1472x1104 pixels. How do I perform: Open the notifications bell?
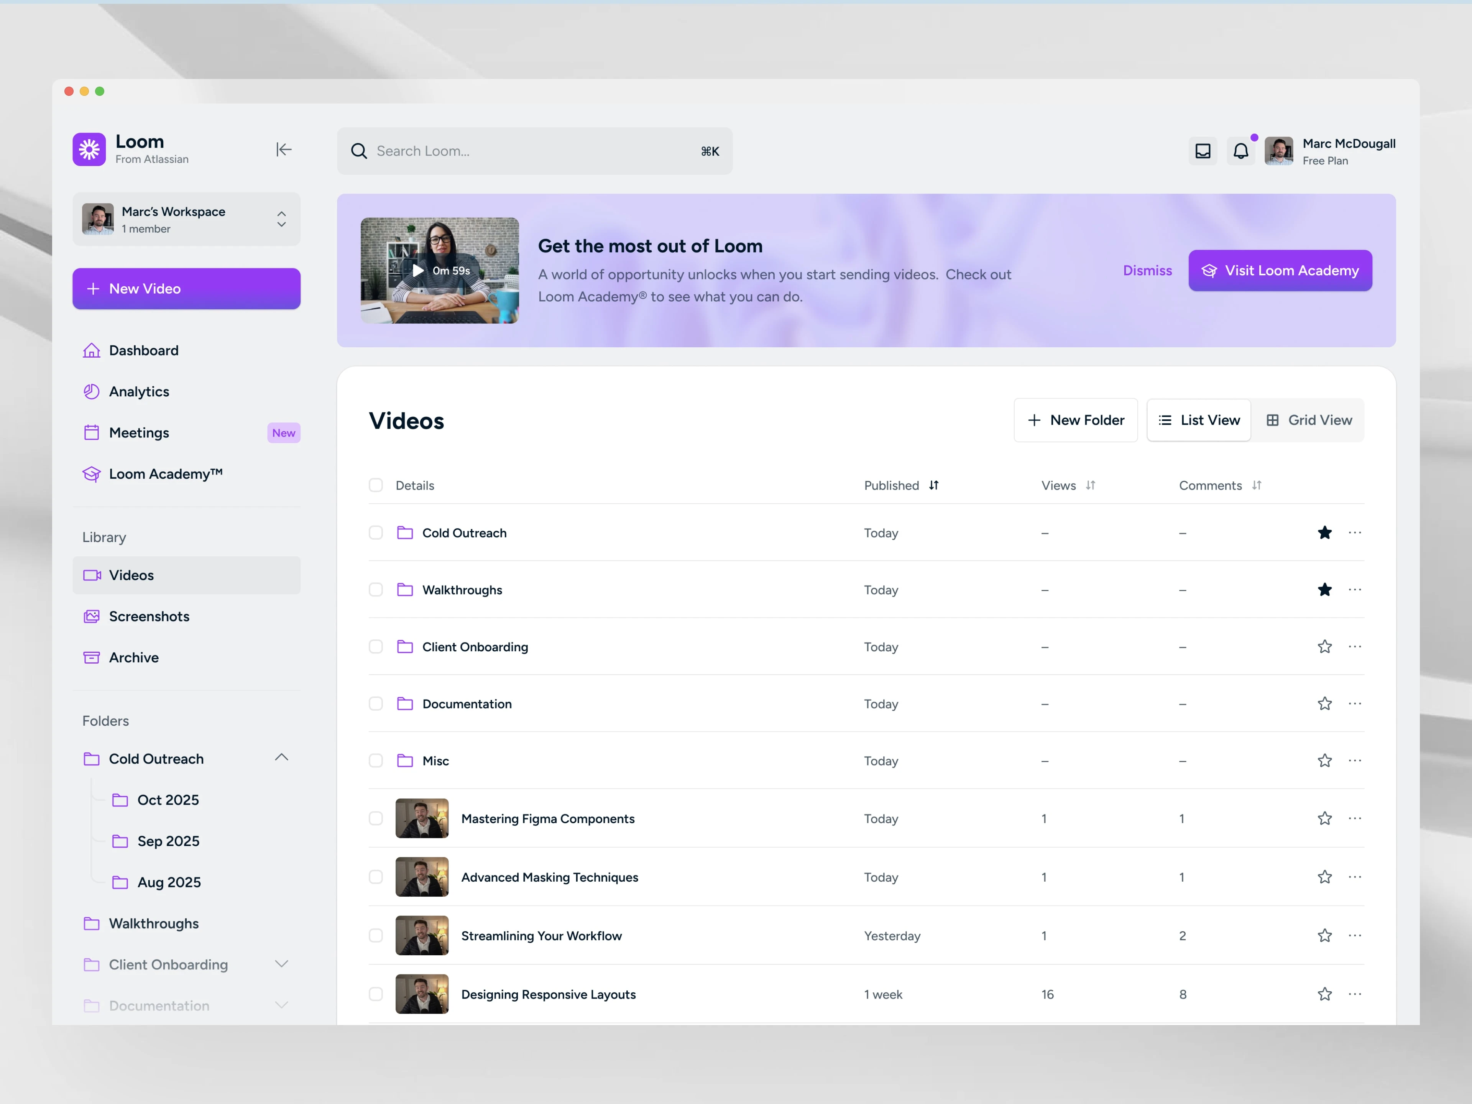(x=1240, y=151)
